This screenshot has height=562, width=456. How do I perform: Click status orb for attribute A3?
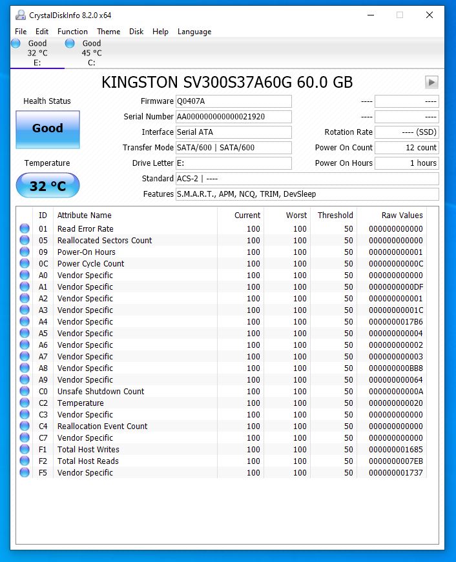coord(25,310)
